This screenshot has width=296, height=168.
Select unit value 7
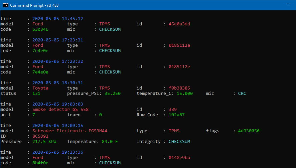pyautogui.click(x=34, y=115)
